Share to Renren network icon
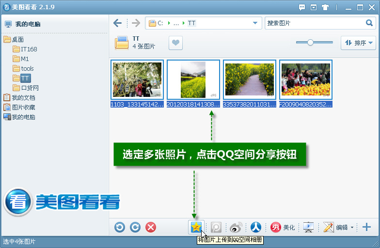Image resolution: width=380 pixels, height=248 pixels. click(256, 228)
